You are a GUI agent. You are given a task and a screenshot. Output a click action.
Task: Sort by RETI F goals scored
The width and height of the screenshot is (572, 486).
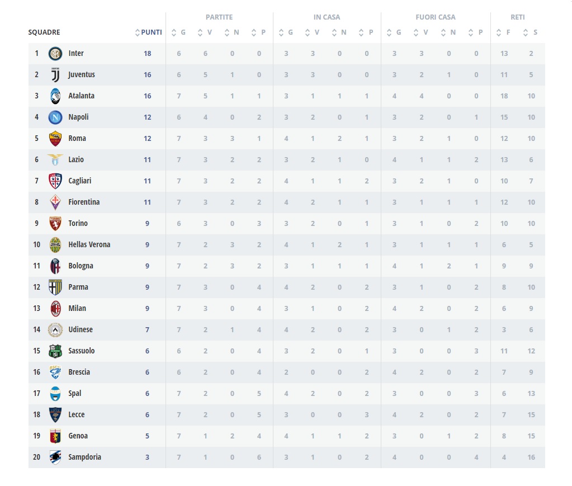503,32
